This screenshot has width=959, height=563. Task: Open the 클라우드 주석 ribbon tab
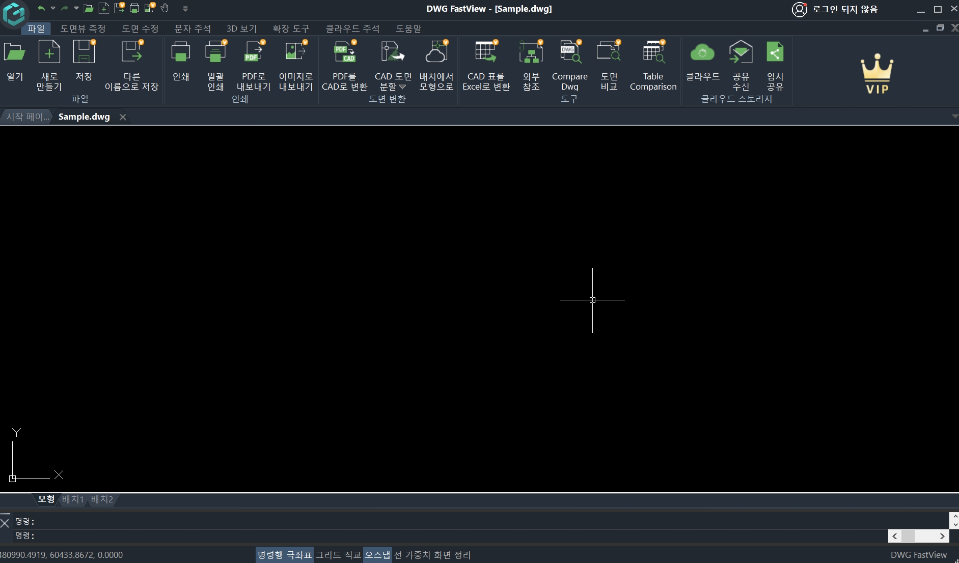(x=352, y=29)
